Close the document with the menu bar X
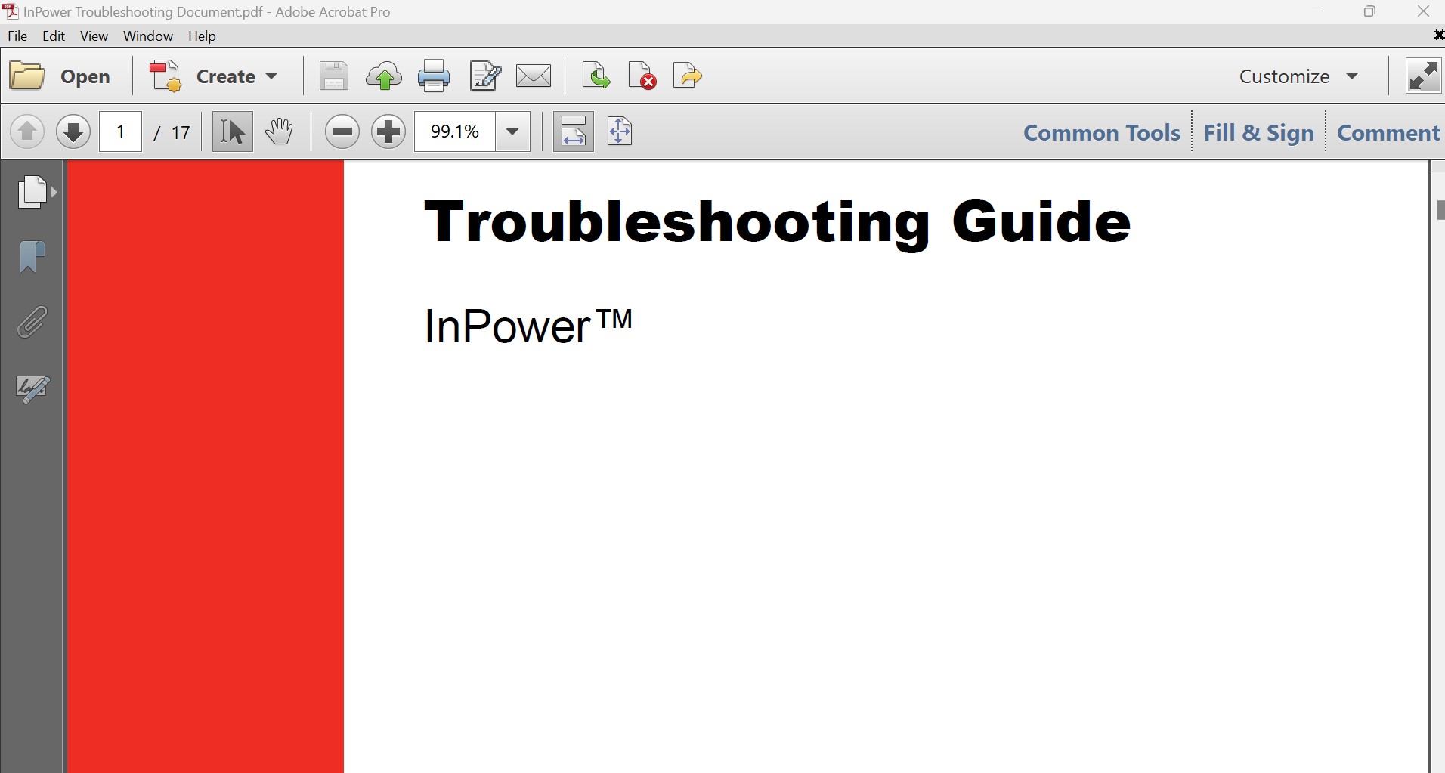 [x=1438, y=36]
